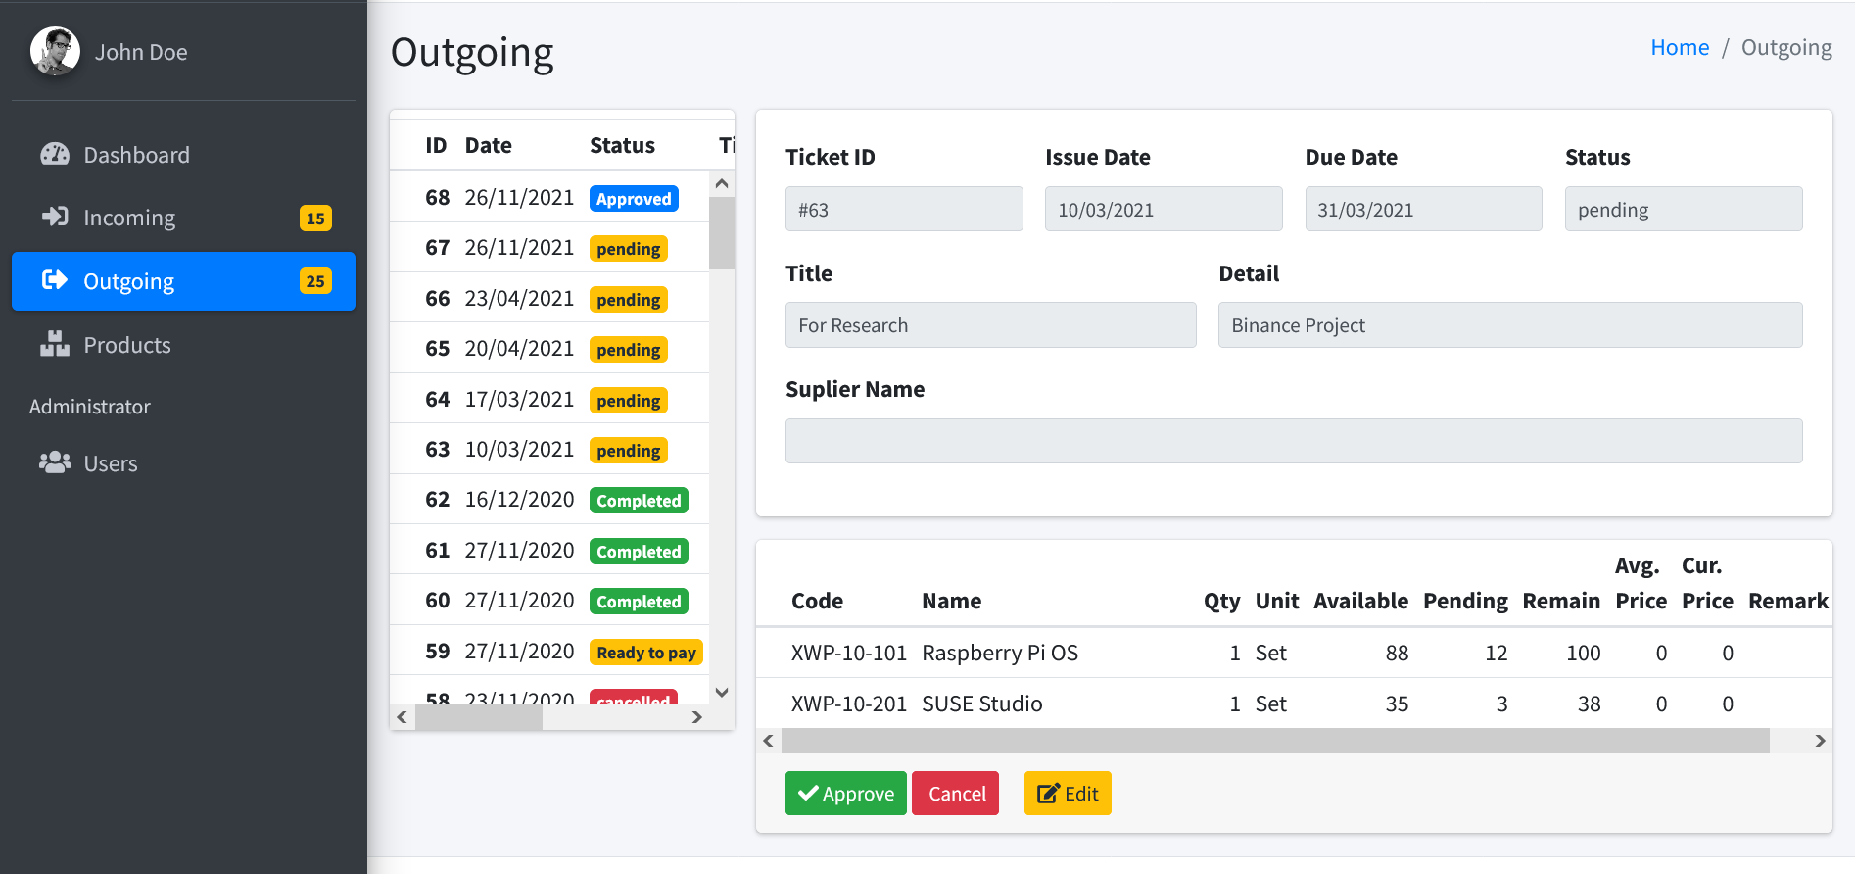The image size is (1855, 874).
Task: Click the Dashboard gauge icon
Action: (x=55, y=155)
